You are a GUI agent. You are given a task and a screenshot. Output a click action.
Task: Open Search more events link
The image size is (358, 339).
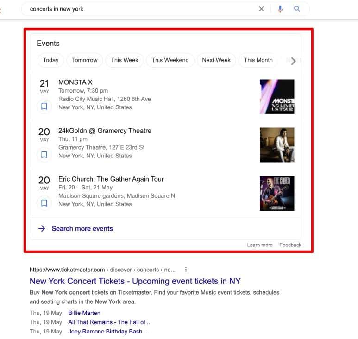(82, 228)
